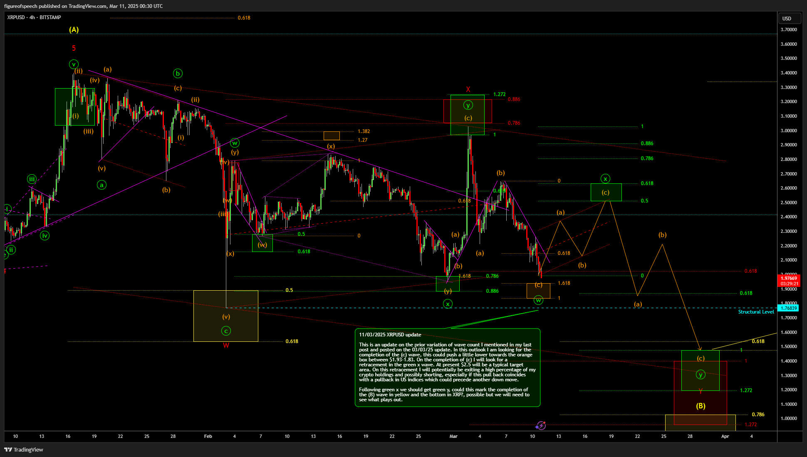
Task: Click the red 5 wave label
Action: 74,48
